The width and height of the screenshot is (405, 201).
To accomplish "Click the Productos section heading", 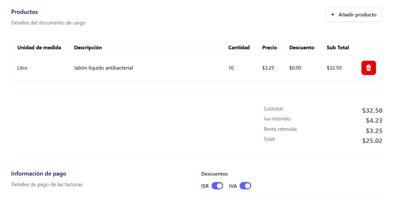I will coord(25,12).
